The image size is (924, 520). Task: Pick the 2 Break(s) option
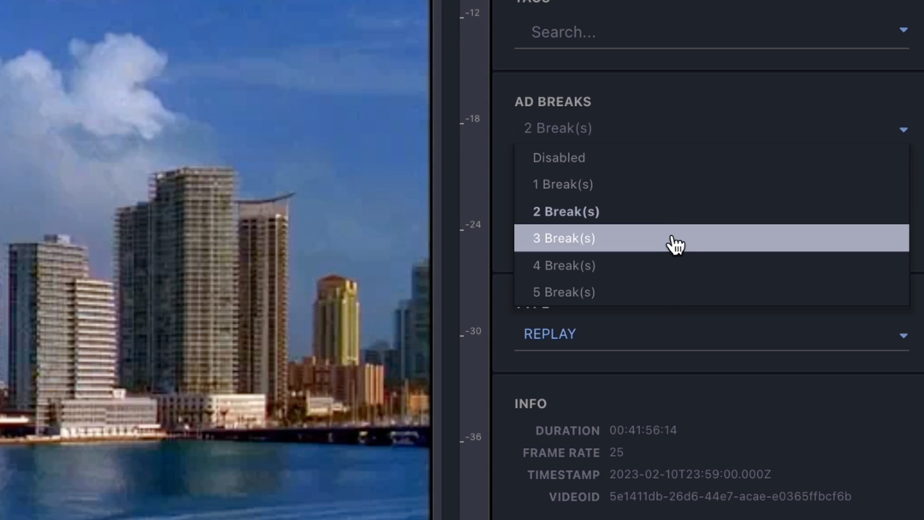tap(711, 211)
